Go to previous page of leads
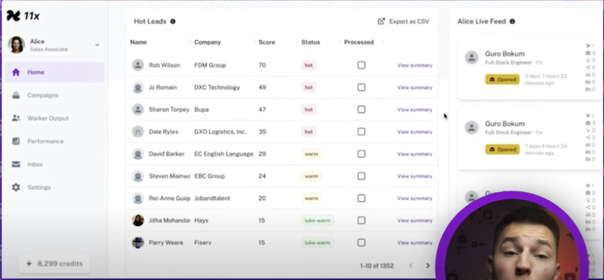The image size is (604, 280). pyautogui.click(x=410, y=266)
